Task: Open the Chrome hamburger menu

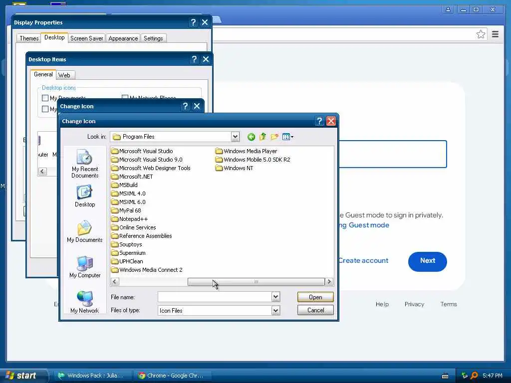Action: (495, 34)
